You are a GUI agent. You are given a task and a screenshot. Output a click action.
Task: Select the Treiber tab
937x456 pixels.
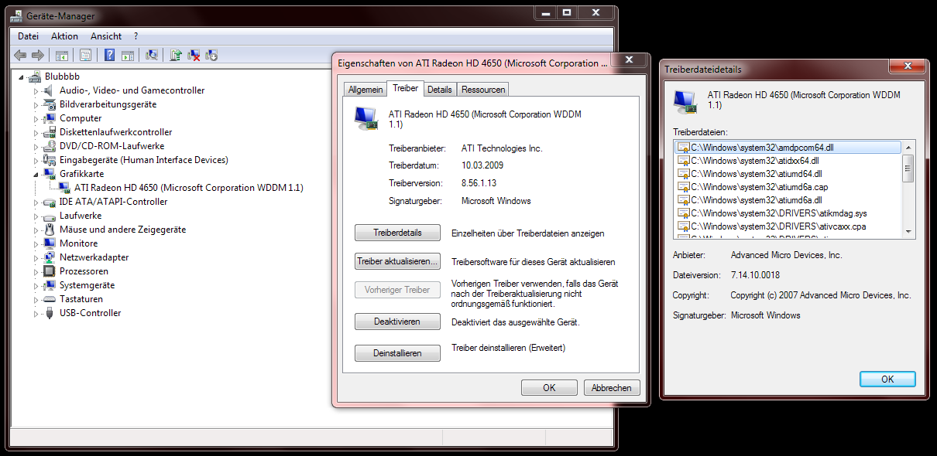[405, 88]
